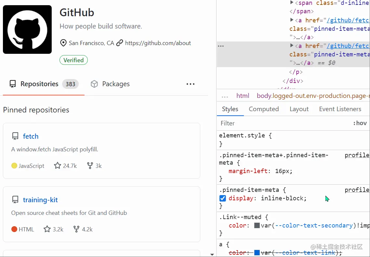Click the star icon for fetch repository
The height and width of the screenshot is (257, 370).
[57, 166]
